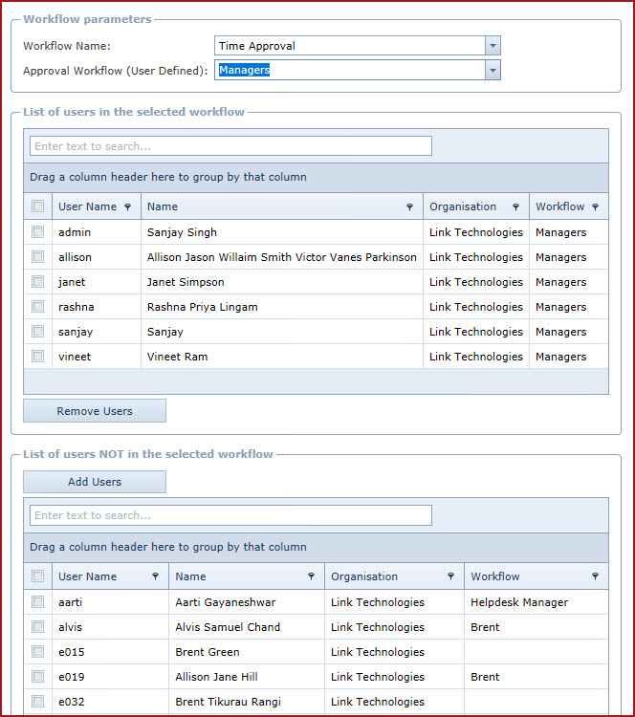
Task: Select the checkbox for user janet
Action: click(38, 281)
